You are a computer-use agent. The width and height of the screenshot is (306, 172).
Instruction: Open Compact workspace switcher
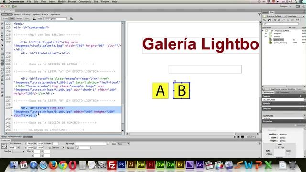click(x=285, y=6)
